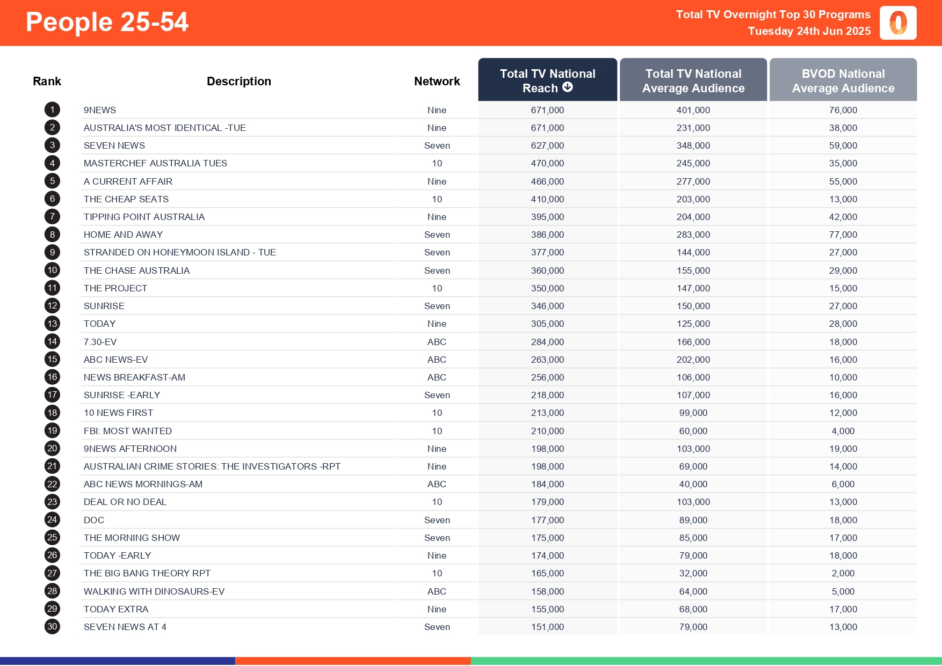Click the 671,000 reach value for 9NEWS
The image size is (942, 666).
click(546, 109)
